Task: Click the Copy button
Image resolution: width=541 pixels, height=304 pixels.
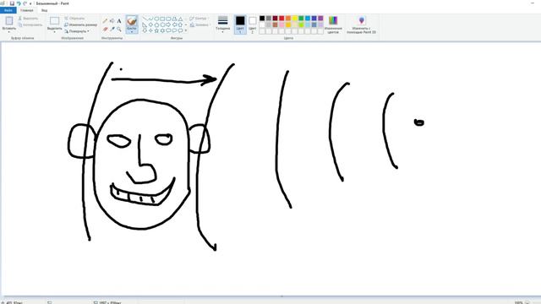Action: click(x=30, y=24)
